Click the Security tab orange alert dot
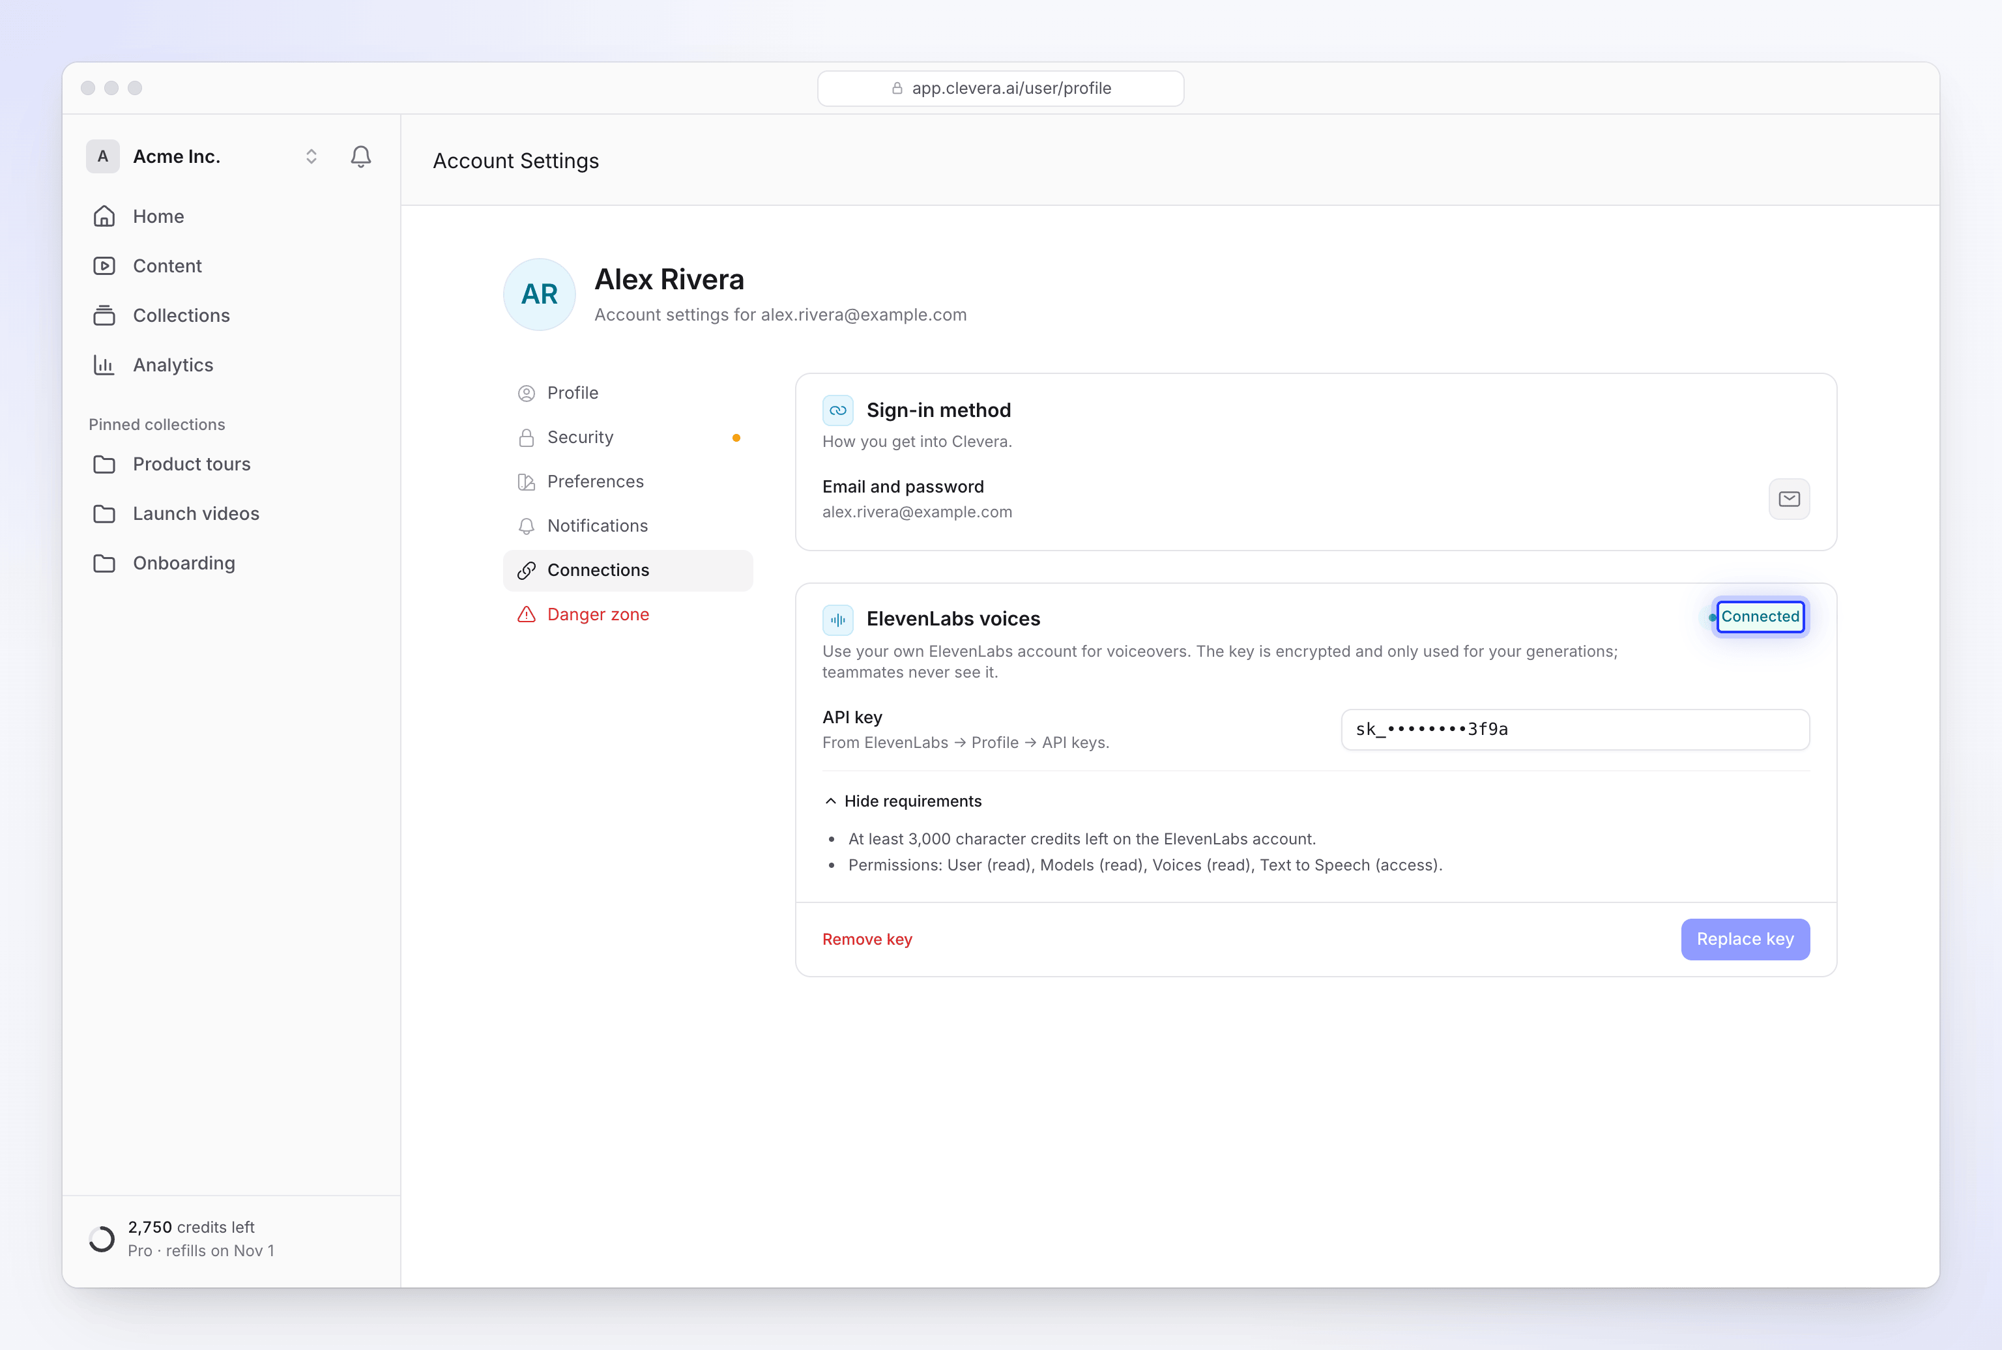This screenshot has height=1350, width=2002. [736, 438]
